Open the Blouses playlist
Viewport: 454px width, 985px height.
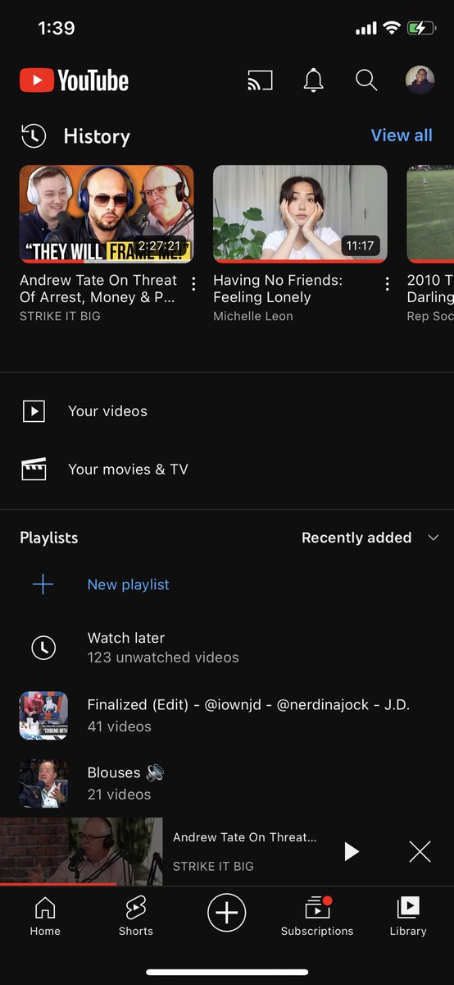pyautogui.click(x=227, y=783)
